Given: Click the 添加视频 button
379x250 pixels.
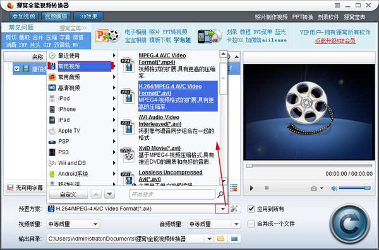Looking at the screenshot, I should [23, 16].
